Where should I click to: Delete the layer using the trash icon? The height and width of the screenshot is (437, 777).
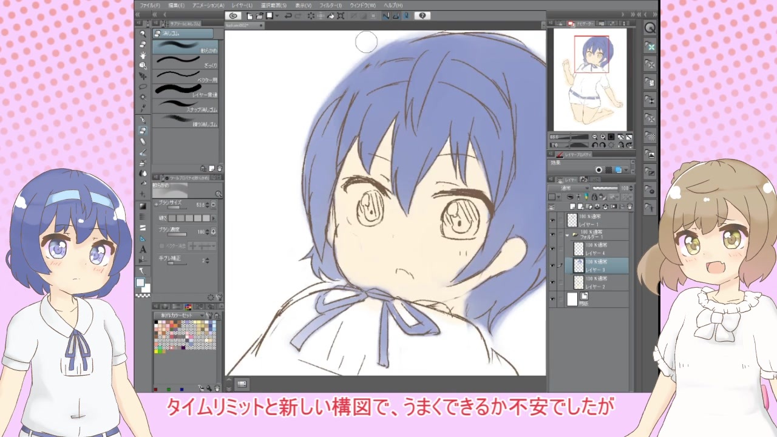(x=629, y=206)
